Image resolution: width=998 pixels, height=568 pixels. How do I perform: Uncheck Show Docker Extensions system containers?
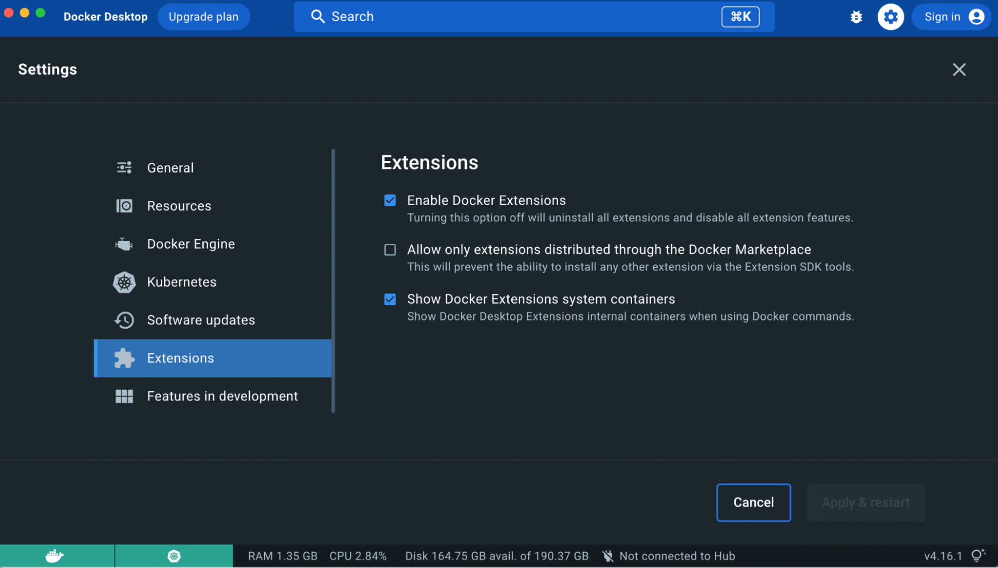(390, 299)
